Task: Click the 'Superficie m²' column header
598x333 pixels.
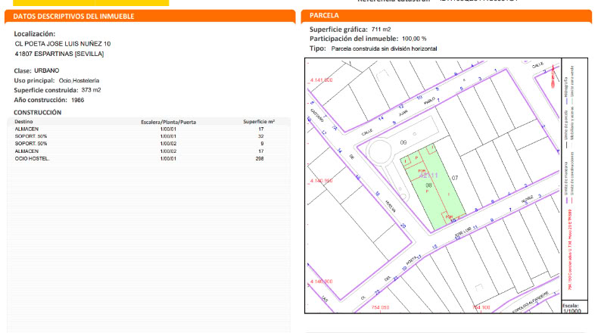Action: click(x=259, y=122)
